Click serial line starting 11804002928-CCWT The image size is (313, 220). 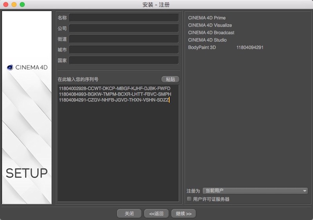[x=115, y=89]
